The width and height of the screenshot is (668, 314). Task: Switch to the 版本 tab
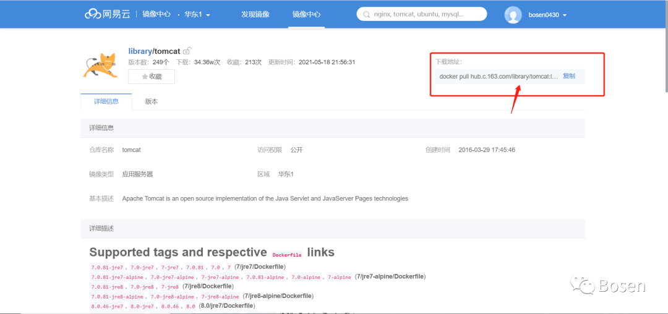(x=152, y=102)
